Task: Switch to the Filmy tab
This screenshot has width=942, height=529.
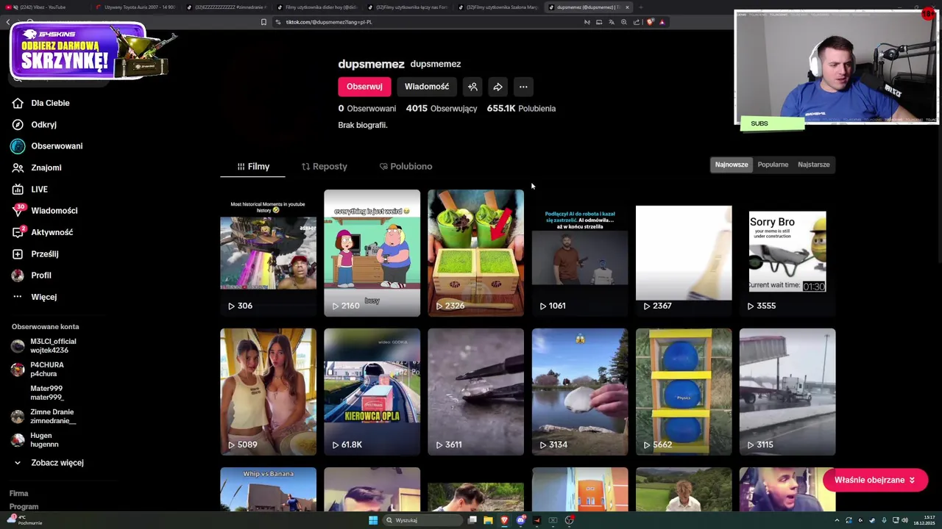Action: [252, 167]
